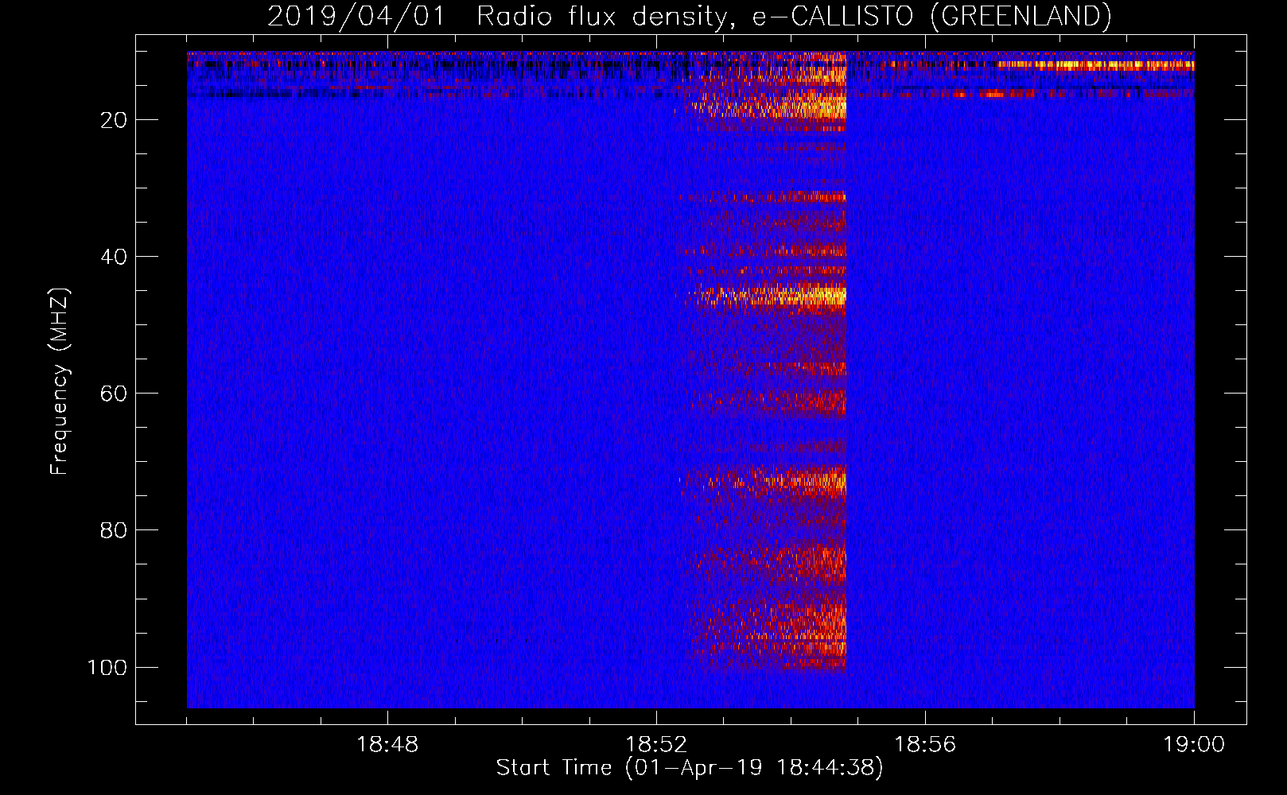Screen dimensions: 1287x795
Task: Click the 20 frequency tick label
Action: tap(114, 120)
